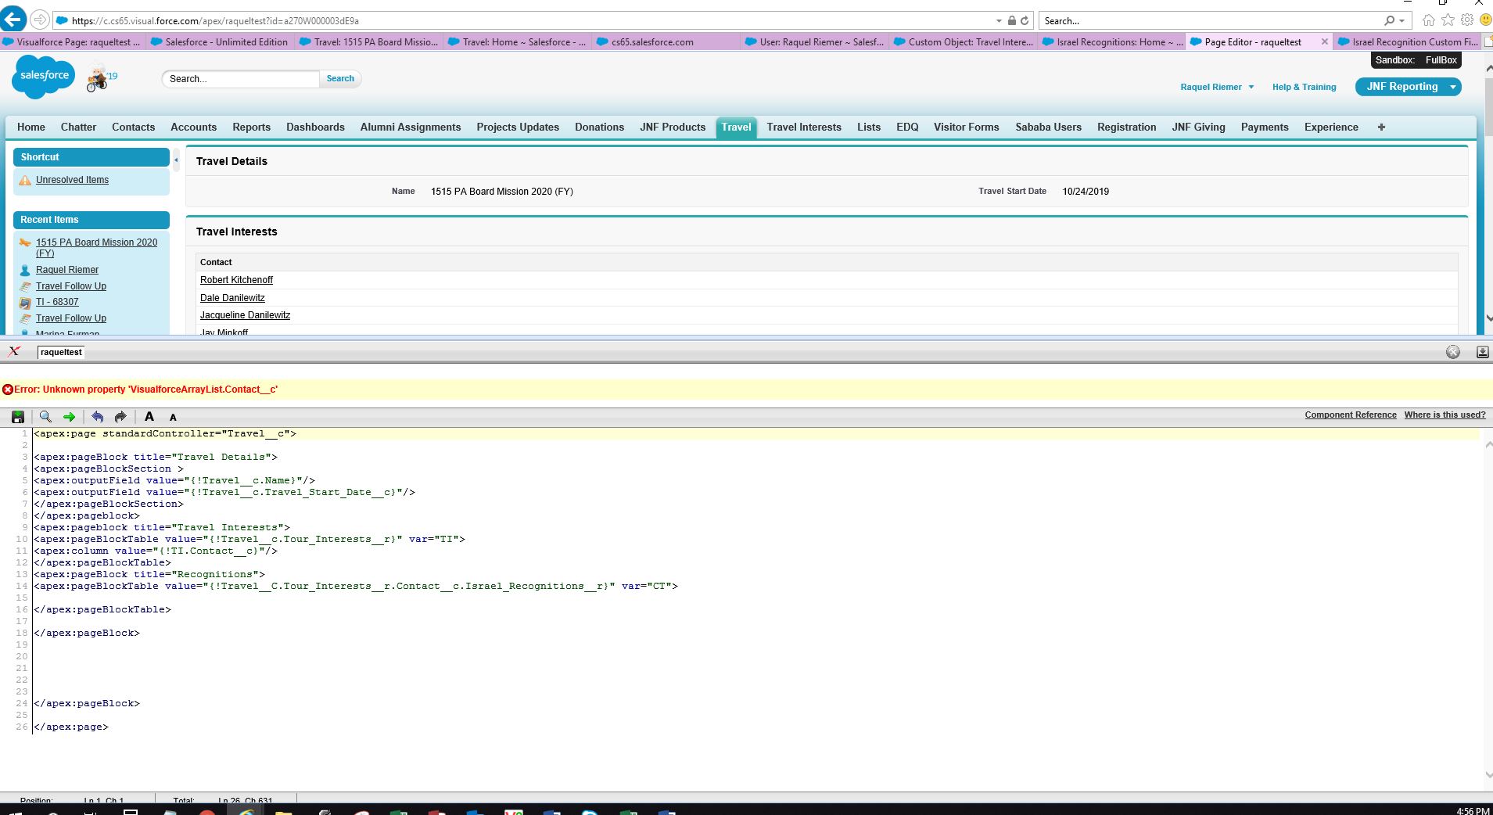Click the Salesforce Search button
The image size is (1493, 815).
[x=340, y=78]
